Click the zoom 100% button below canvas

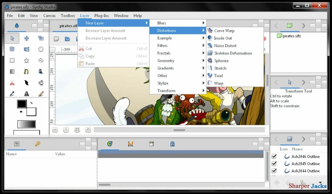coord(66,130)
